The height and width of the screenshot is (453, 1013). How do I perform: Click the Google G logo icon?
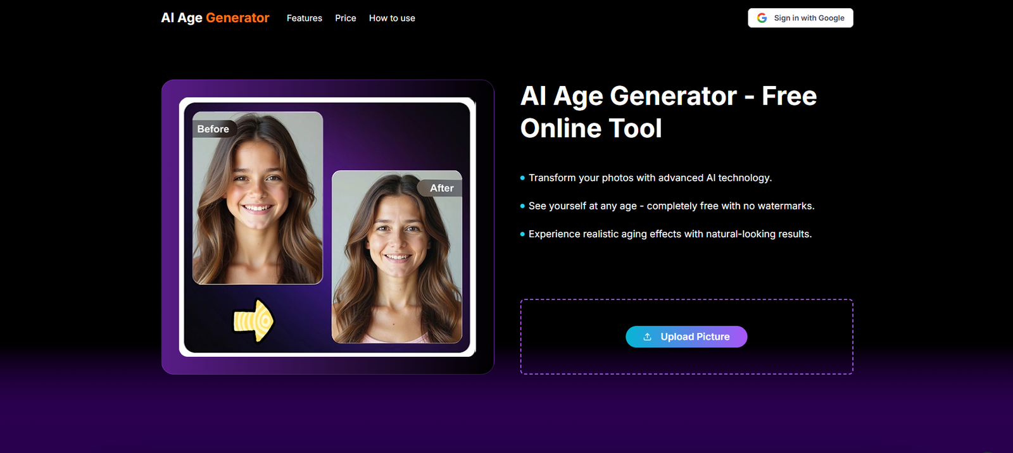[x=762, y=18]
